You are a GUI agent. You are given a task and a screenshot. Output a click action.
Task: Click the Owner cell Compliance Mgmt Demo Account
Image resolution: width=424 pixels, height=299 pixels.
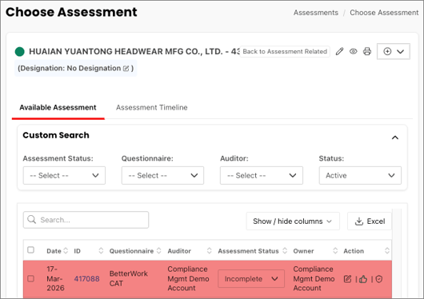(314, 278)
